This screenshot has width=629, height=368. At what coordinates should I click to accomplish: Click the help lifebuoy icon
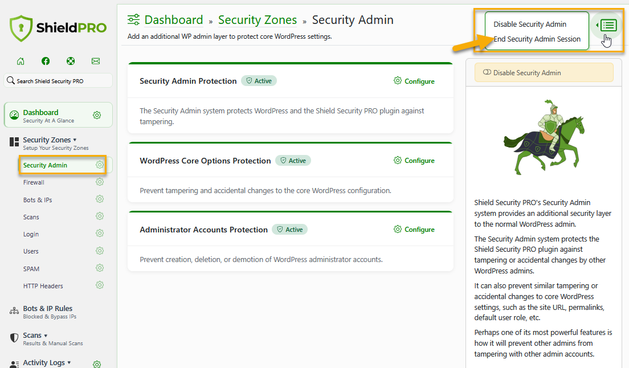tap(71, 61)
